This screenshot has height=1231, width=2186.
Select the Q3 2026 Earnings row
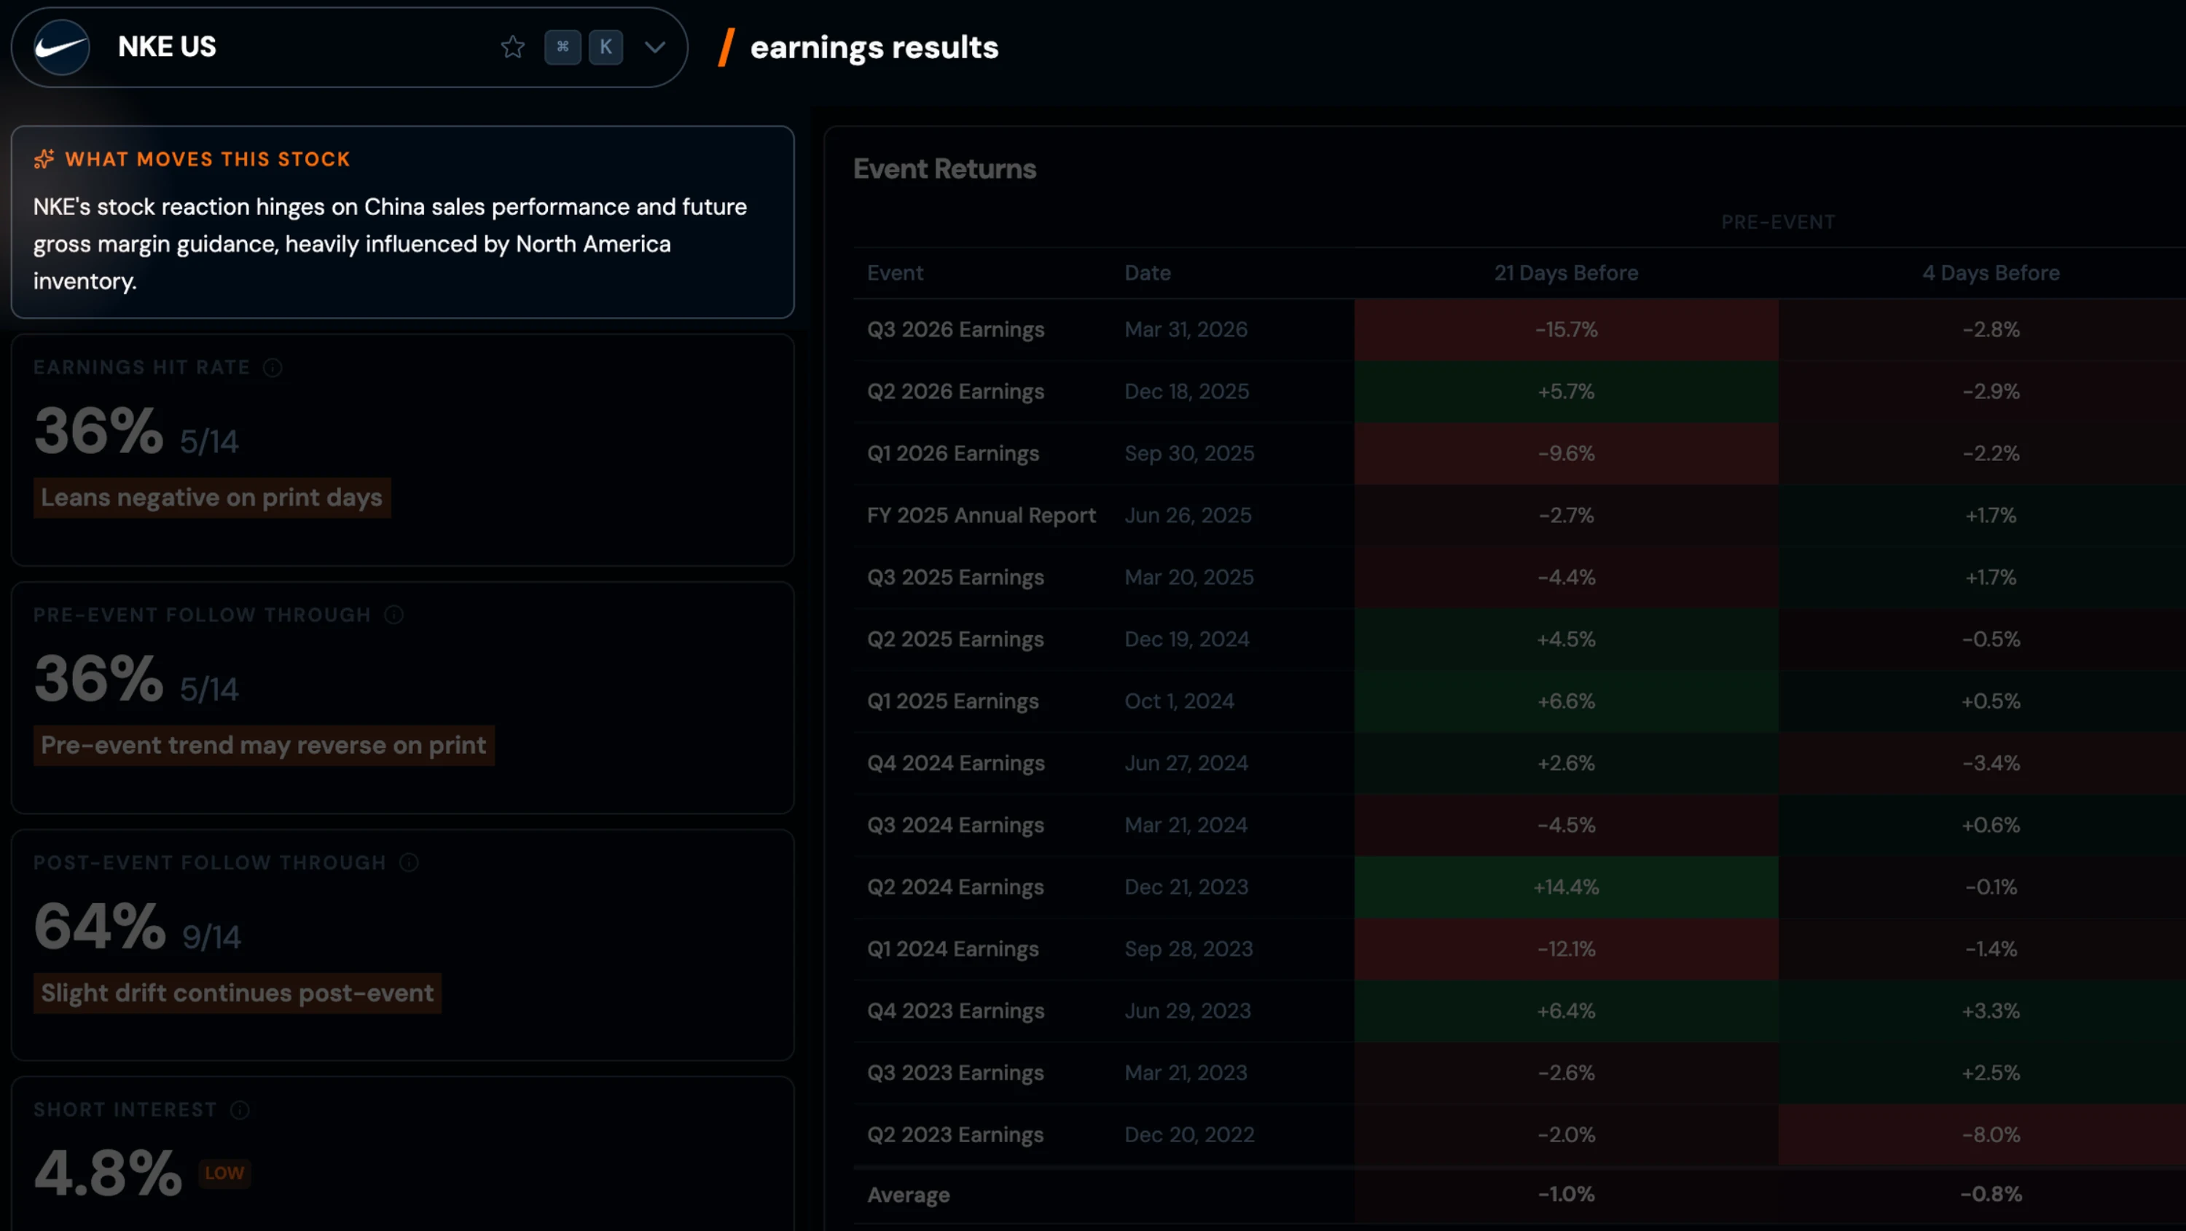955,329
